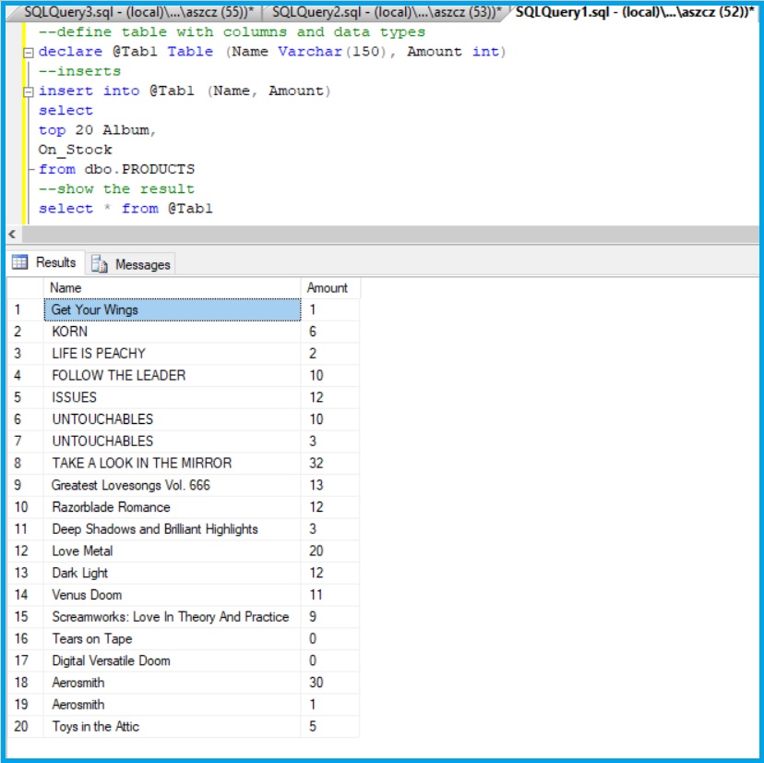
Task: Select the FOLLOW THE LEADER cell
Action: pos(172,375)
